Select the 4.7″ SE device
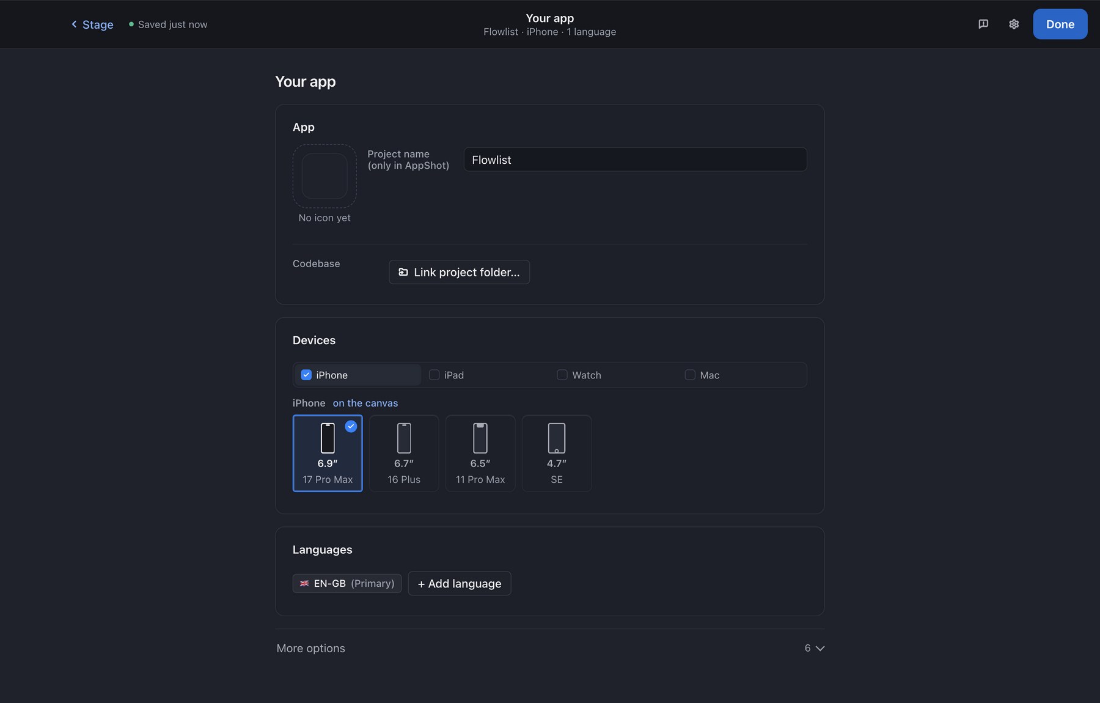Screen dimensions: 1100x703 tap(557, 453)
